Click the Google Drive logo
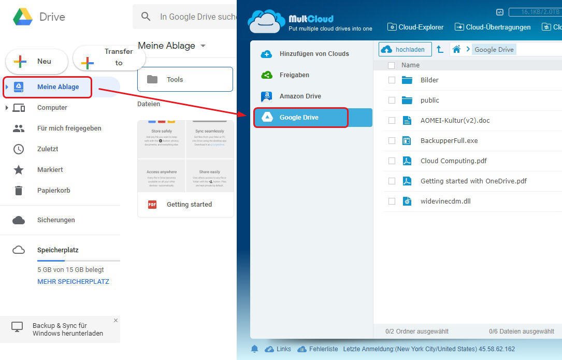Viewport: 562px width, 360px height. [23, 17]
